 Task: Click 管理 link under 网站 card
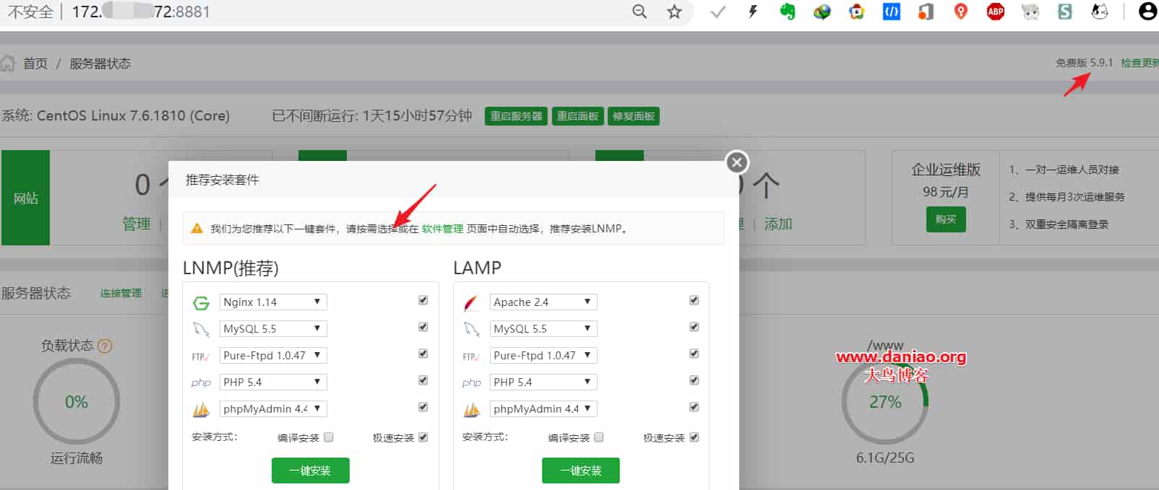pos(137,224)
